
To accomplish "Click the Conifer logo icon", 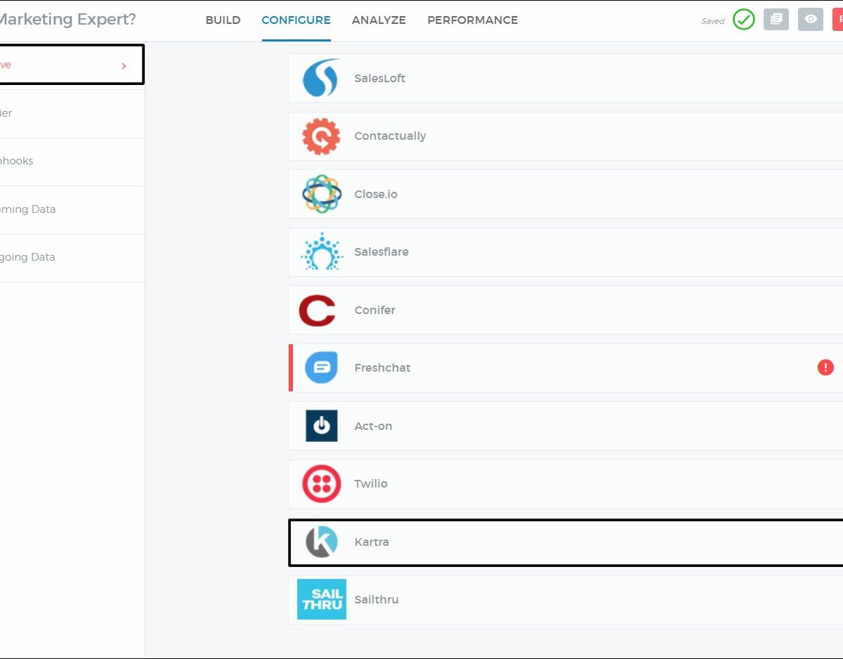I will tap(317, 311).
